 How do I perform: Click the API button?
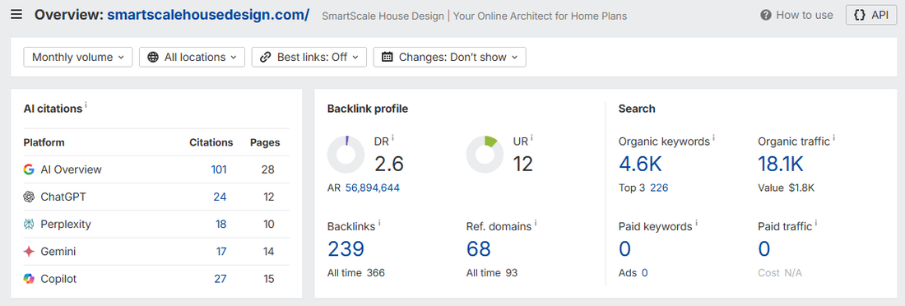[x=871, y=15]
